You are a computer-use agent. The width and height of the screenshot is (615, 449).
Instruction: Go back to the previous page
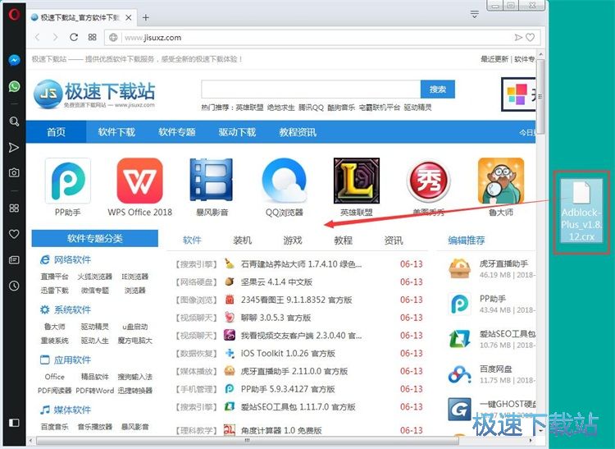[38, 37]
